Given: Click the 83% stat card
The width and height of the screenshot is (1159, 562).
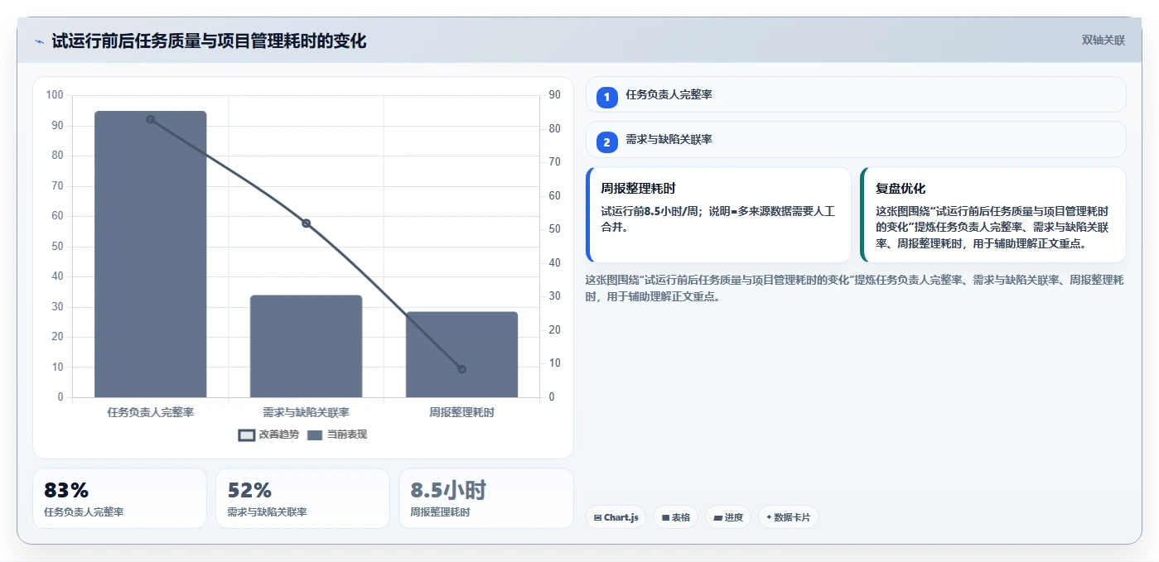Looking at the screenshot, I should point(119,498).
